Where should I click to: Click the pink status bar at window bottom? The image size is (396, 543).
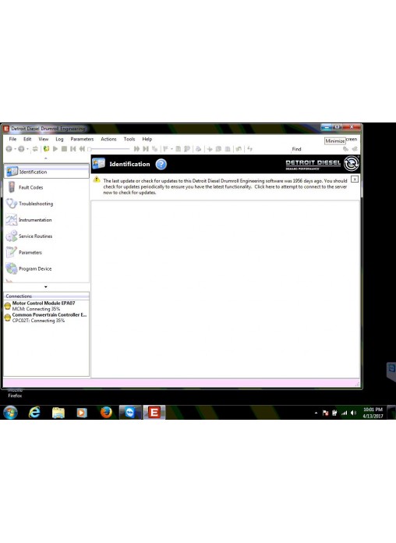pos(181,383)
